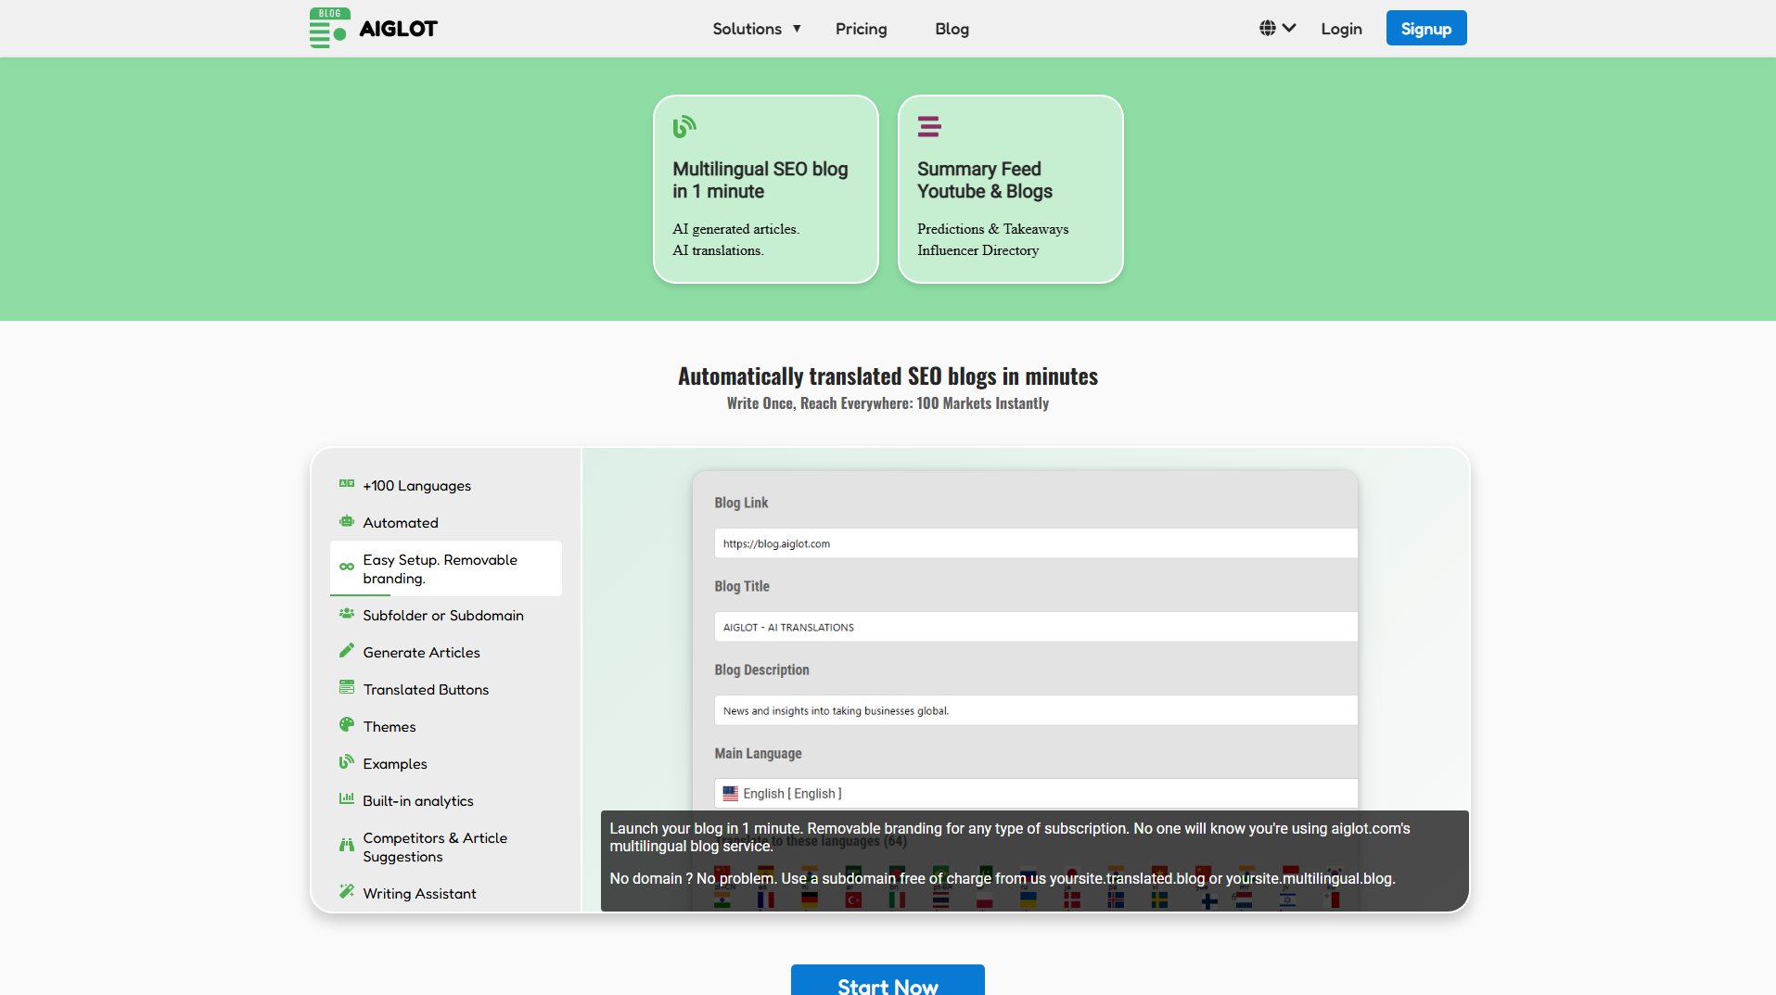The image size is (1776, 995).
Task: Select the Generate Articles tab
Action: click(x=446, y=652)
